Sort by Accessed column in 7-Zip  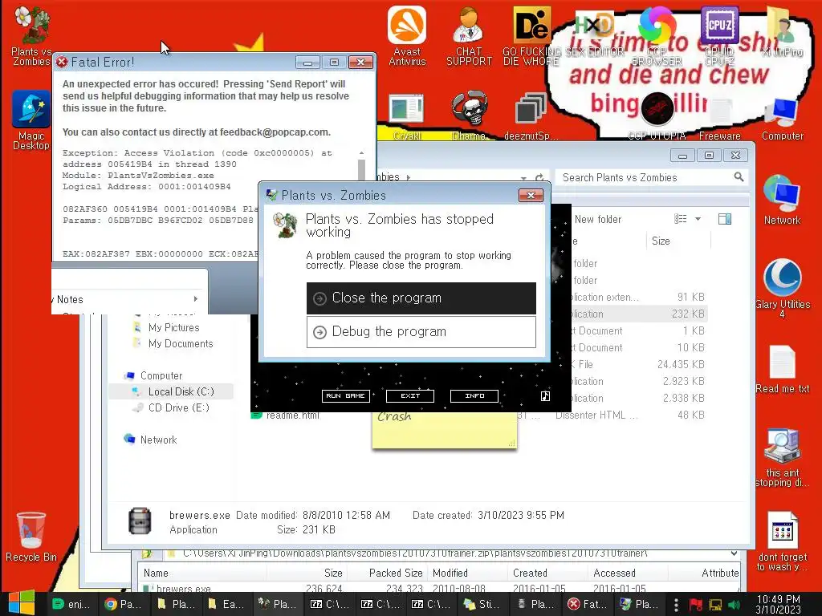pyautogui.click(x=628, y=573)
